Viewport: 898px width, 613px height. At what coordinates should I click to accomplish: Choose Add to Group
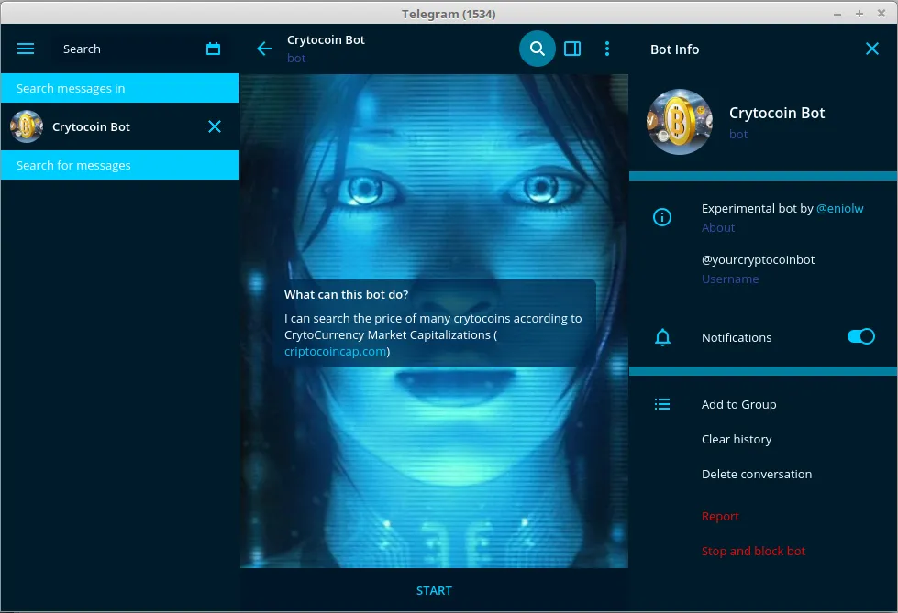click(738, 404)
